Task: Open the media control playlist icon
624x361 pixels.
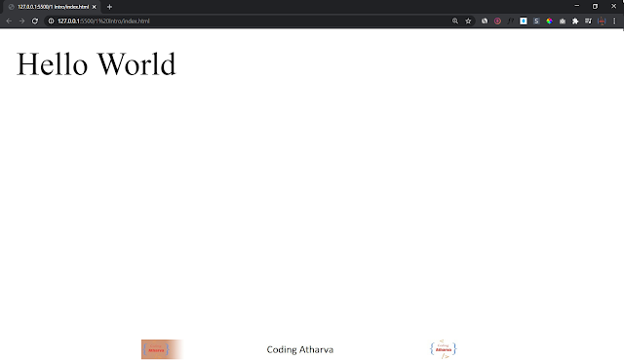Action: (x=588, y=21)
